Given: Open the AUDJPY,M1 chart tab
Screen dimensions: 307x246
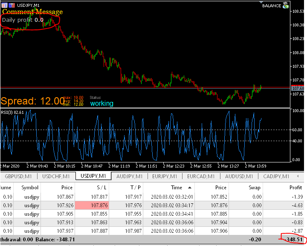Looking at the screenshot, I should coord(130,177).
